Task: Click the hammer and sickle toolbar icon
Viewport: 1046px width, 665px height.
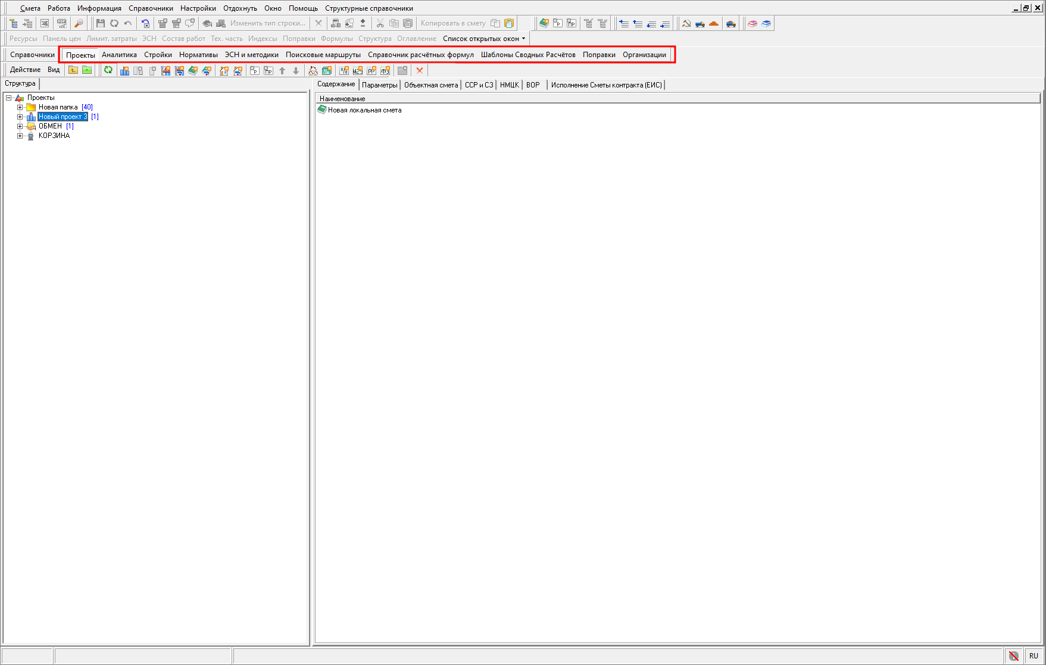Action: [686, 24]
